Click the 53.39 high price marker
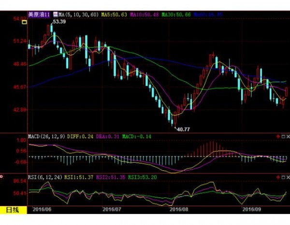This screenshot has width=290, height=225. [58, 22]
